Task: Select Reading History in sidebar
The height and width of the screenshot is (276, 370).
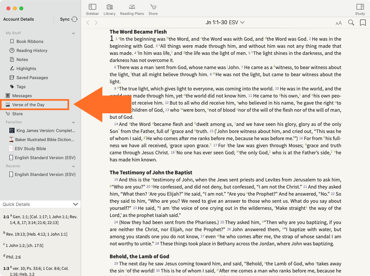Action: [x=32, y=50]
